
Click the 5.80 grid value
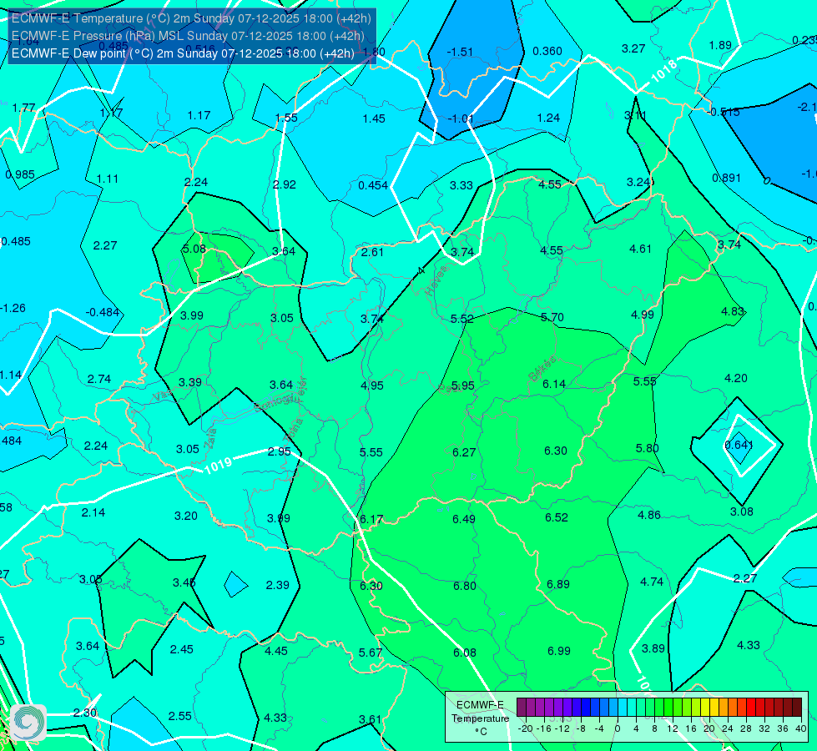click(647, 448)
